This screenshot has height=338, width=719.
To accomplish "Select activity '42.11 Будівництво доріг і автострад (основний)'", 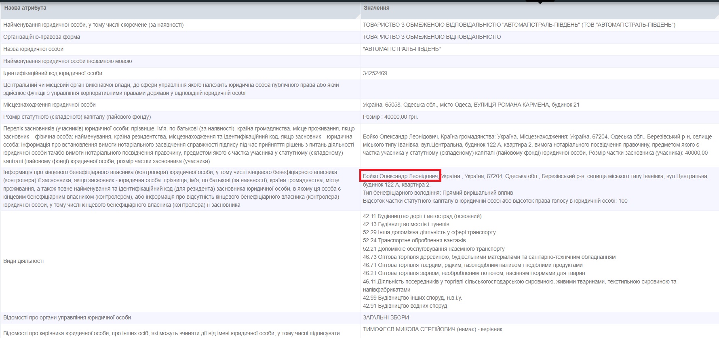I will click(422, 216).
